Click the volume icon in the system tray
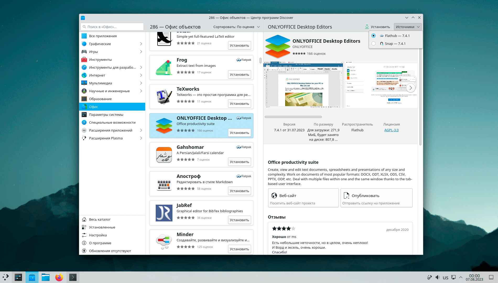498x283 pixels. point(437,277)
